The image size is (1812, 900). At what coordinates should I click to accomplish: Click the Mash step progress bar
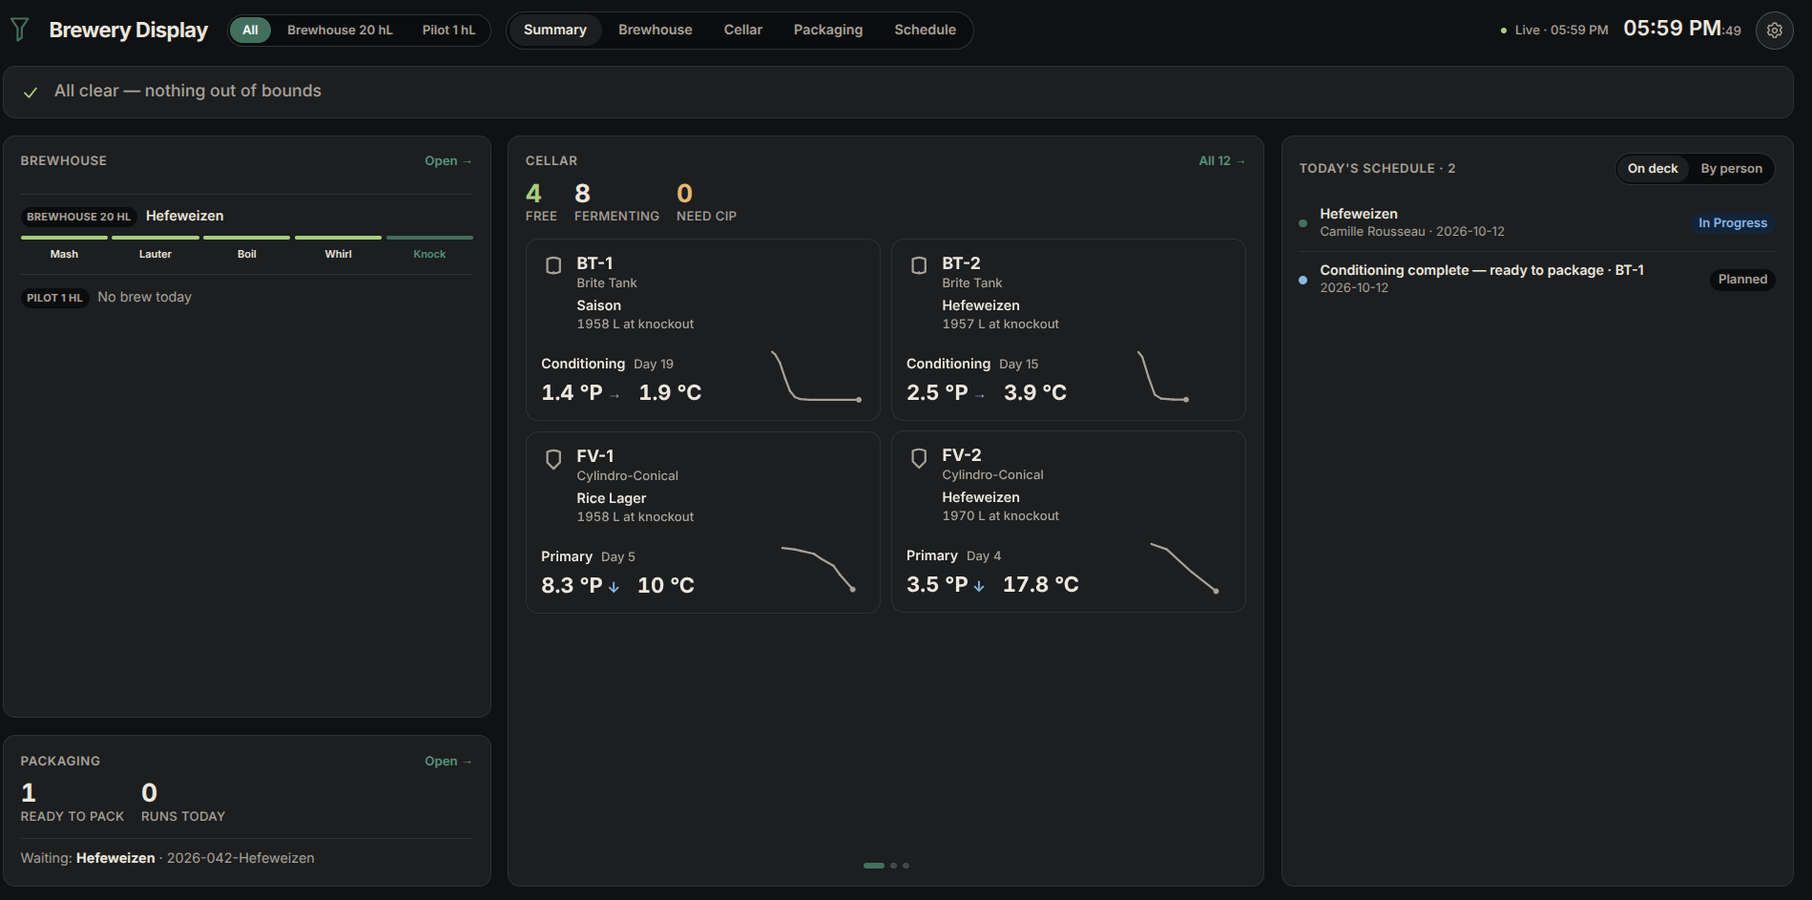click(x=64, y=238)
